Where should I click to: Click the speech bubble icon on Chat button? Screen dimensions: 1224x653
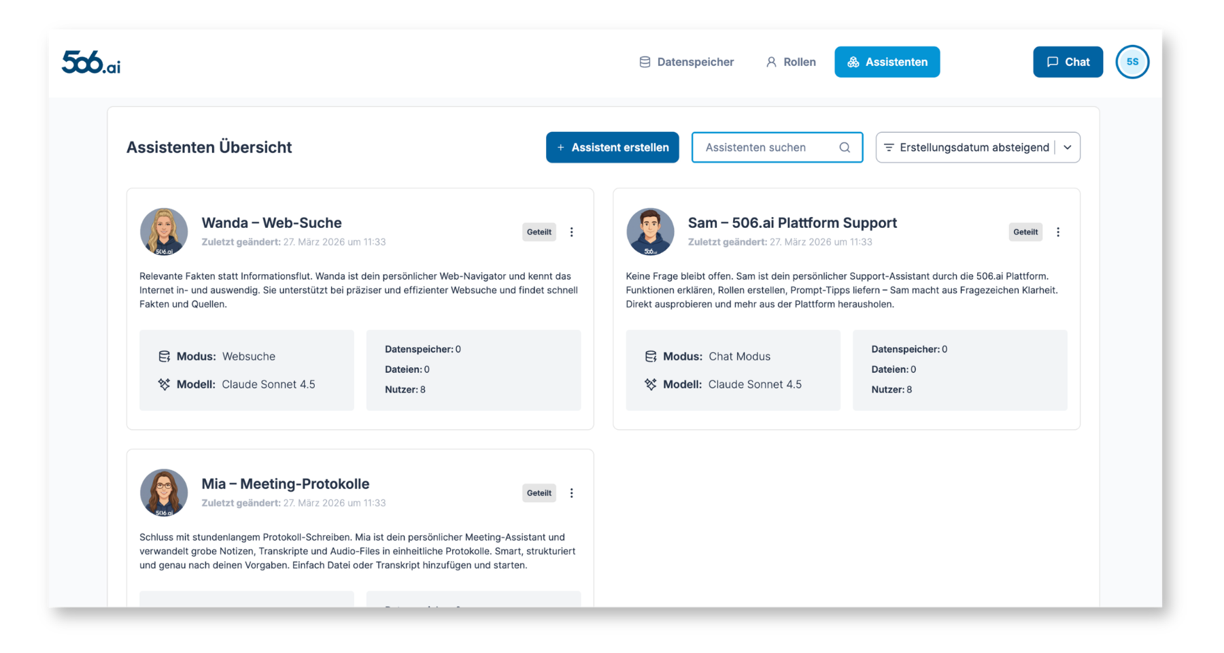(1053, 62)
